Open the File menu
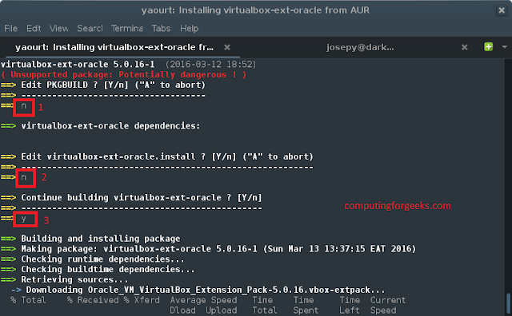This screenshot has height=316, width=512. pyautogui.click(x=10, y=29)
